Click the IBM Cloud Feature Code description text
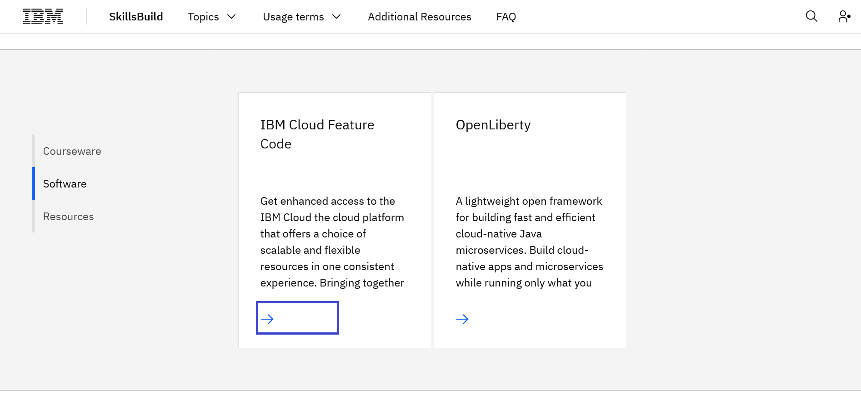 (332, 242)
